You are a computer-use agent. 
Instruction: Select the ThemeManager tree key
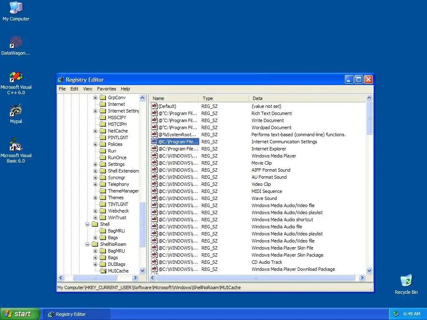click(123, 191)
